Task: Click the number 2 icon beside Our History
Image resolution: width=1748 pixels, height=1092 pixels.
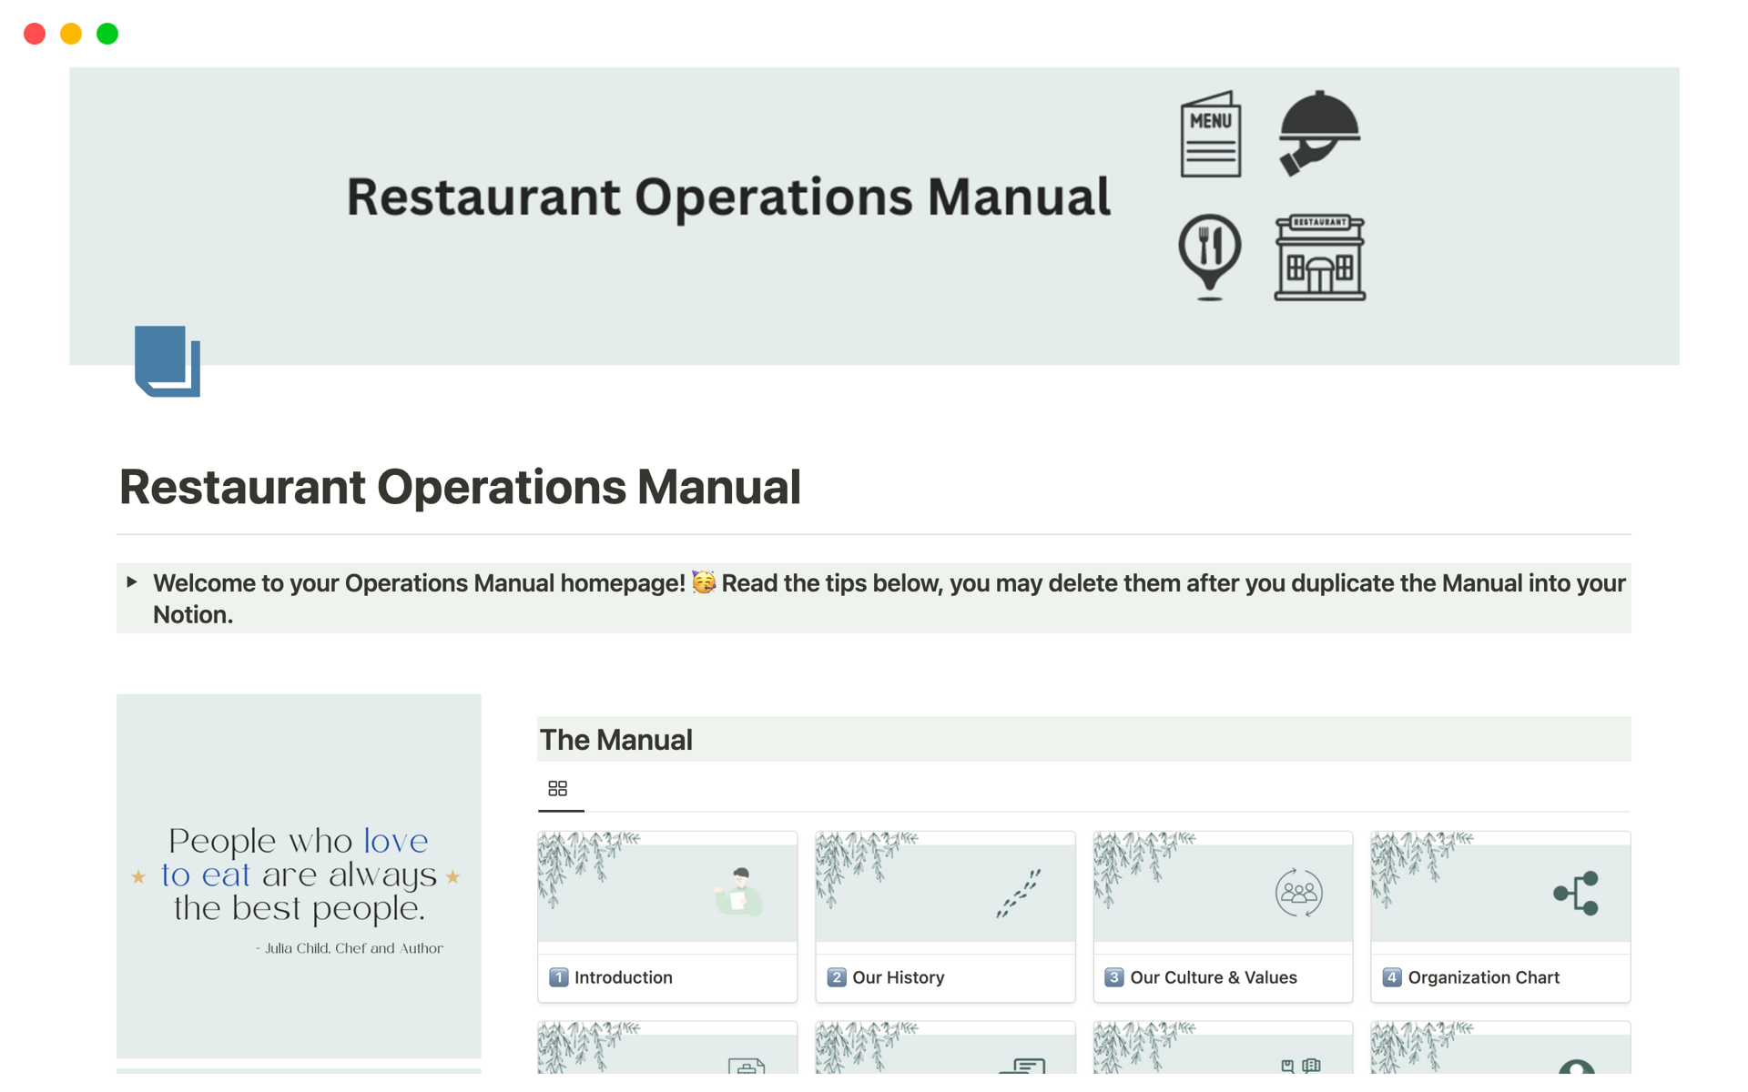Action: [x=837, y=977]
